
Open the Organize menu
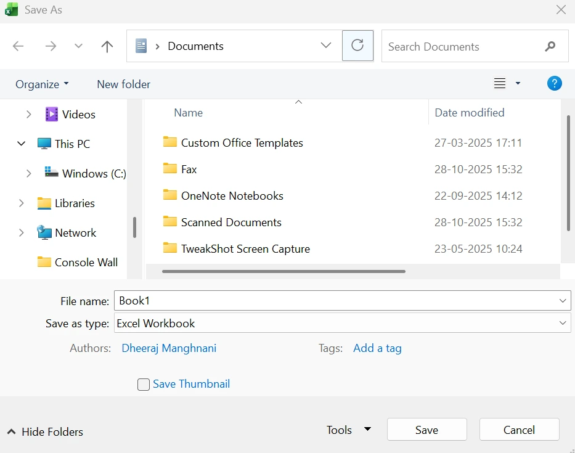click(41, 84)
